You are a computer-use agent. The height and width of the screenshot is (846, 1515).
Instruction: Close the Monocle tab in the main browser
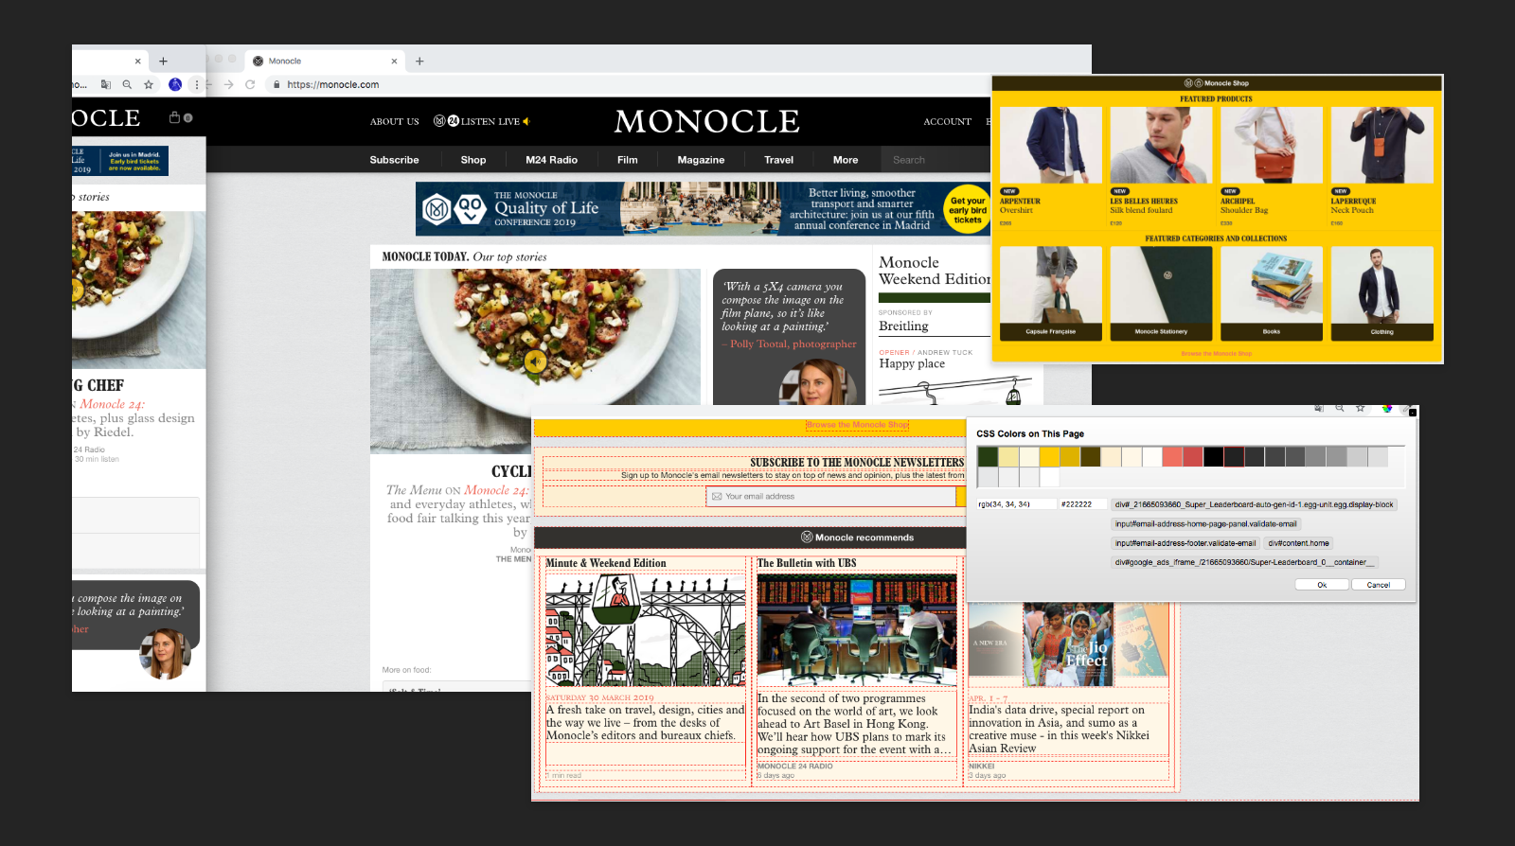click(x=394, y=61)
